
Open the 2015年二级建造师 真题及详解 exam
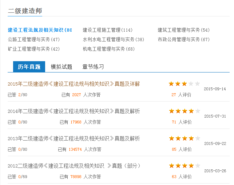coord(74,84)
